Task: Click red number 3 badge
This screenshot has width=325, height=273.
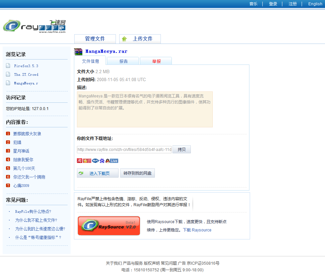Action: (8, 151)
